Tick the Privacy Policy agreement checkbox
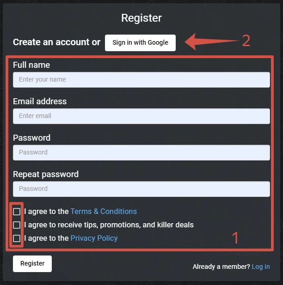 (17, 238)
